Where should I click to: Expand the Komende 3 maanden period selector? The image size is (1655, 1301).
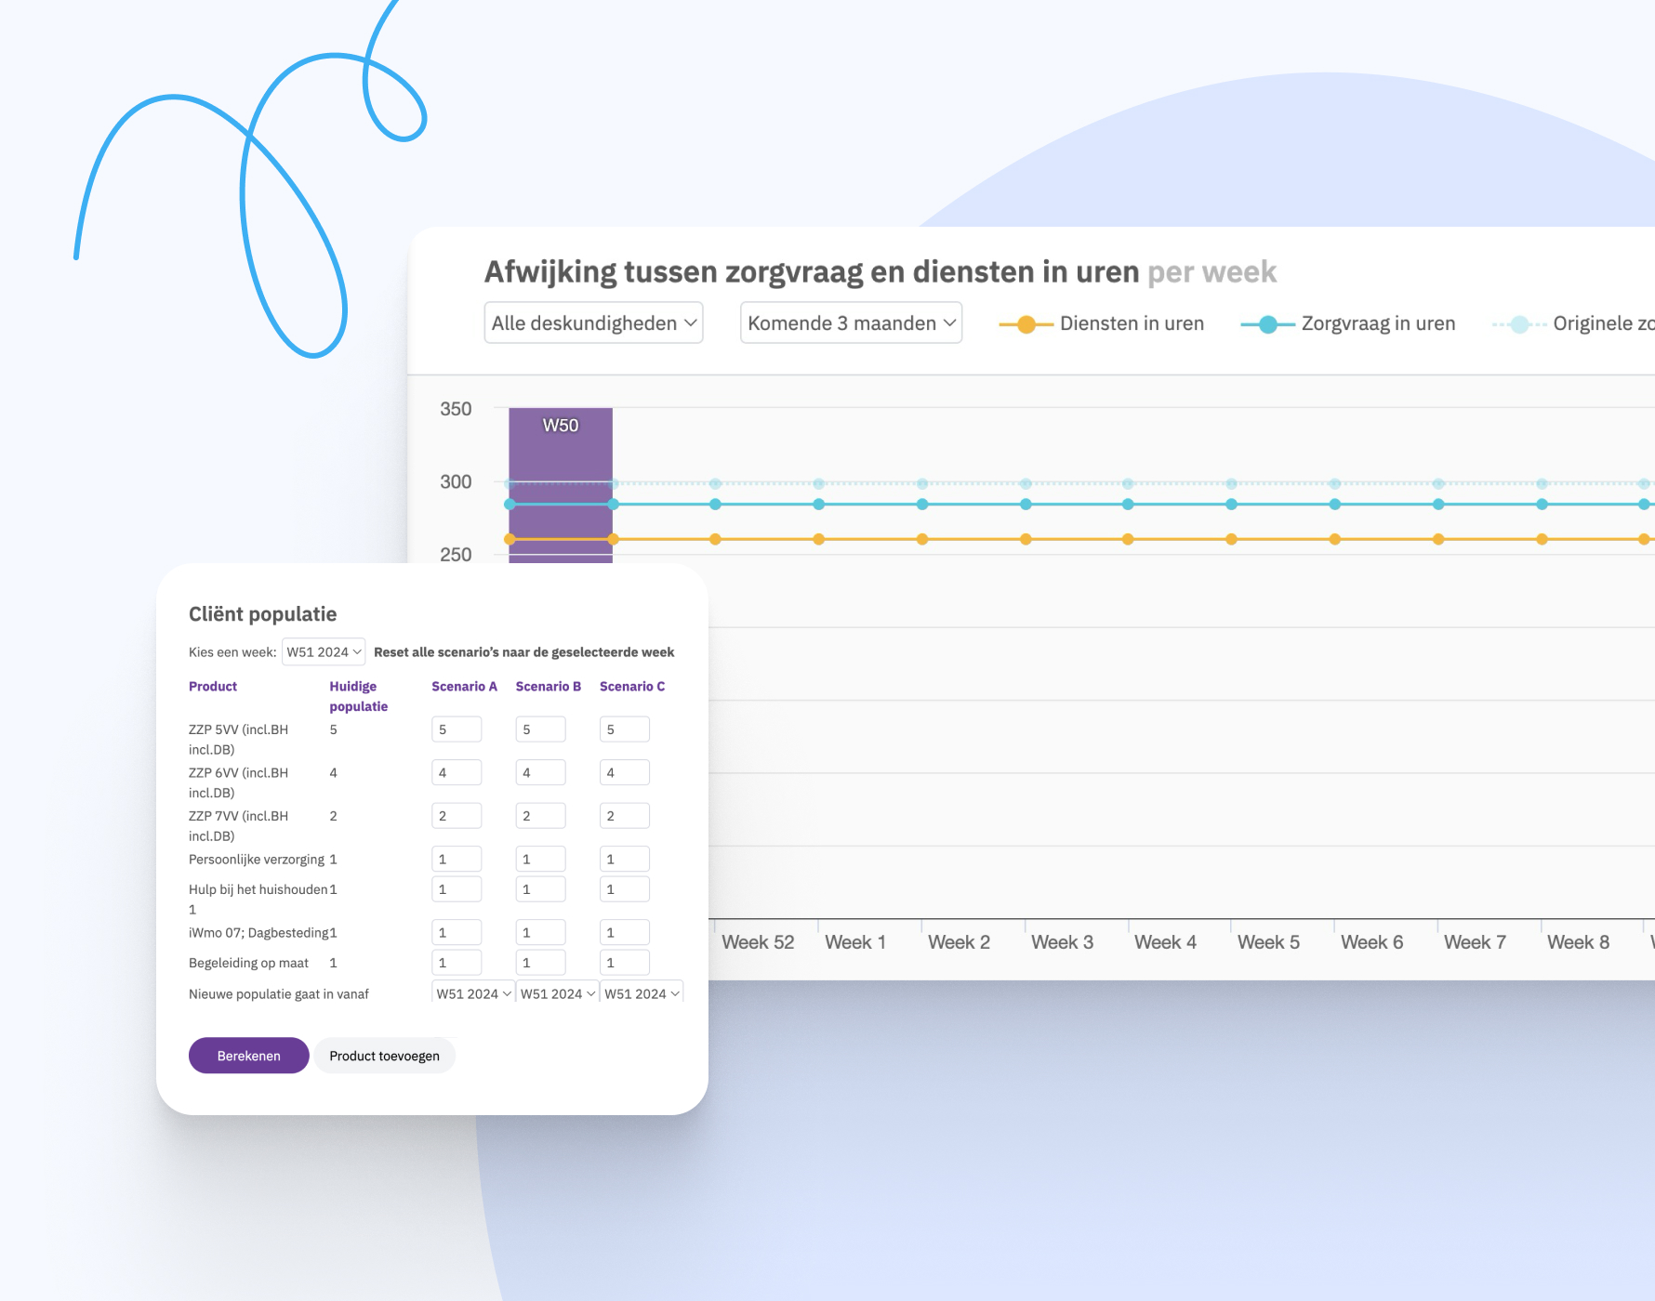(851, 323)
